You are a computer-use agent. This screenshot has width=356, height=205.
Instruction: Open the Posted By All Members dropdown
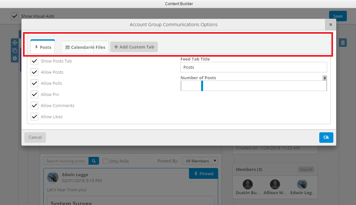click(x=200, y=161)
